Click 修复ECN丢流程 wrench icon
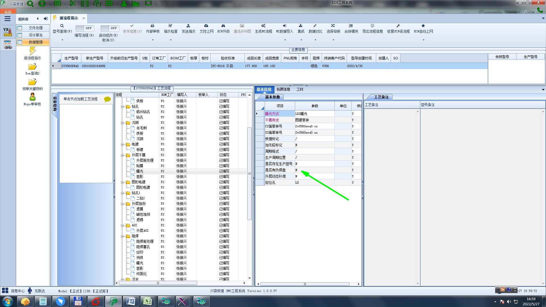This screenshot has width=546, height=307. pos(398,26)
